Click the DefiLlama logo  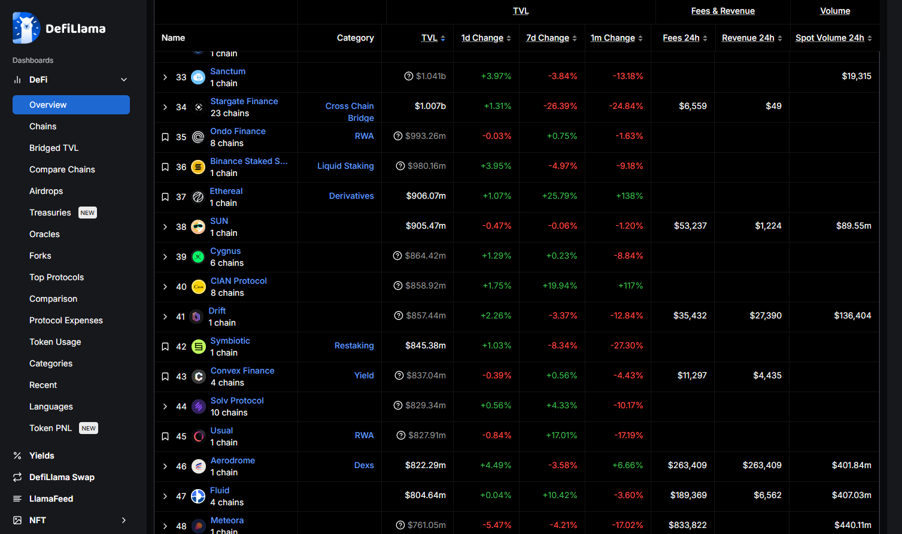point(59,28)
